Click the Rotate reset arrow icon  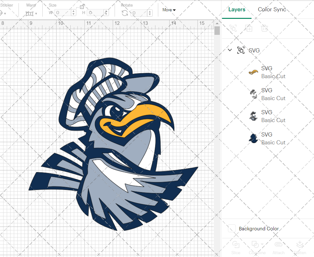point(125,14)
